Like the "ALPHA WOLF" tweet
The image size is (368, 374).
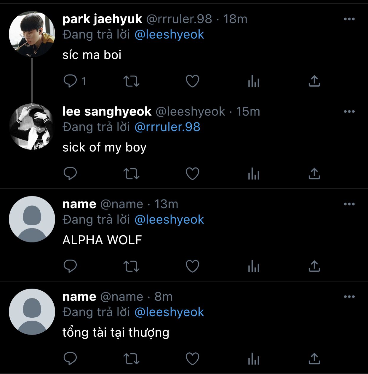192,266
